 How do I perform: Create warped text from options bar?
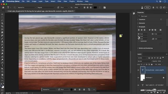pos(100,8)
